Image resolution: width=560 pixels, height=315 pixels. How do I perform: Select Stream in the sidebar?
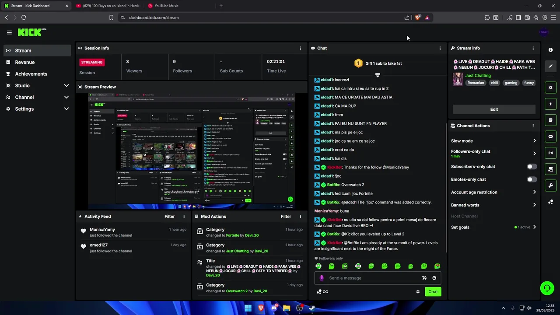point(38,50)
